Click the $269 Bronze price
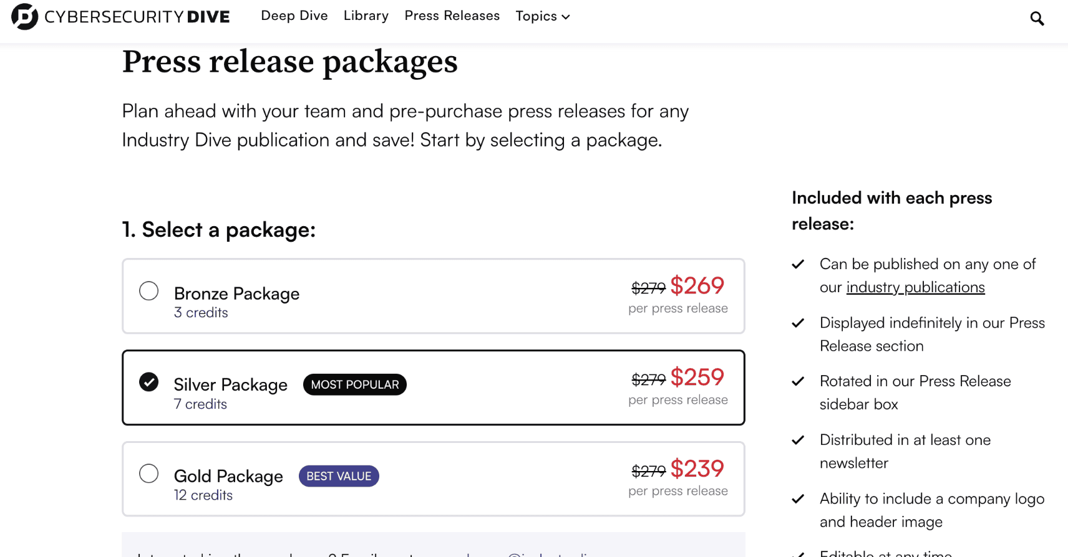The height and width of the screenshot is (557, 1068). tap(697, 286)
